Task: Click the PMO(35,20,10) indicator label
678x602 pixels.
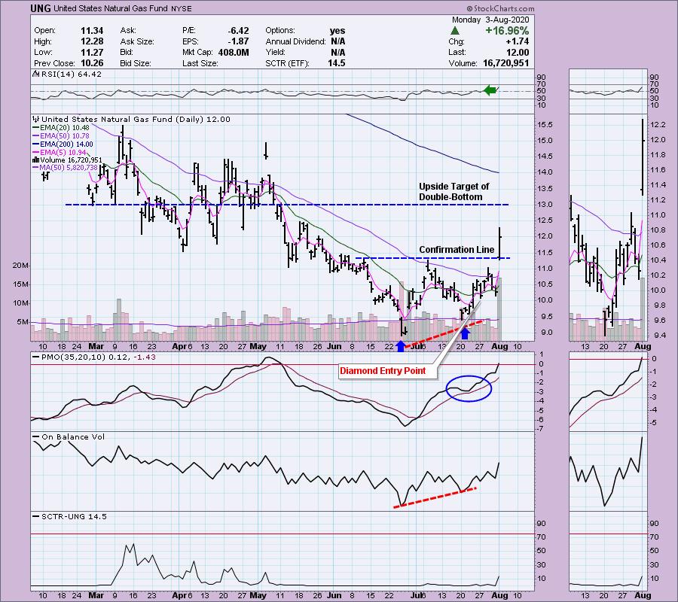Action: coord(99,357)
